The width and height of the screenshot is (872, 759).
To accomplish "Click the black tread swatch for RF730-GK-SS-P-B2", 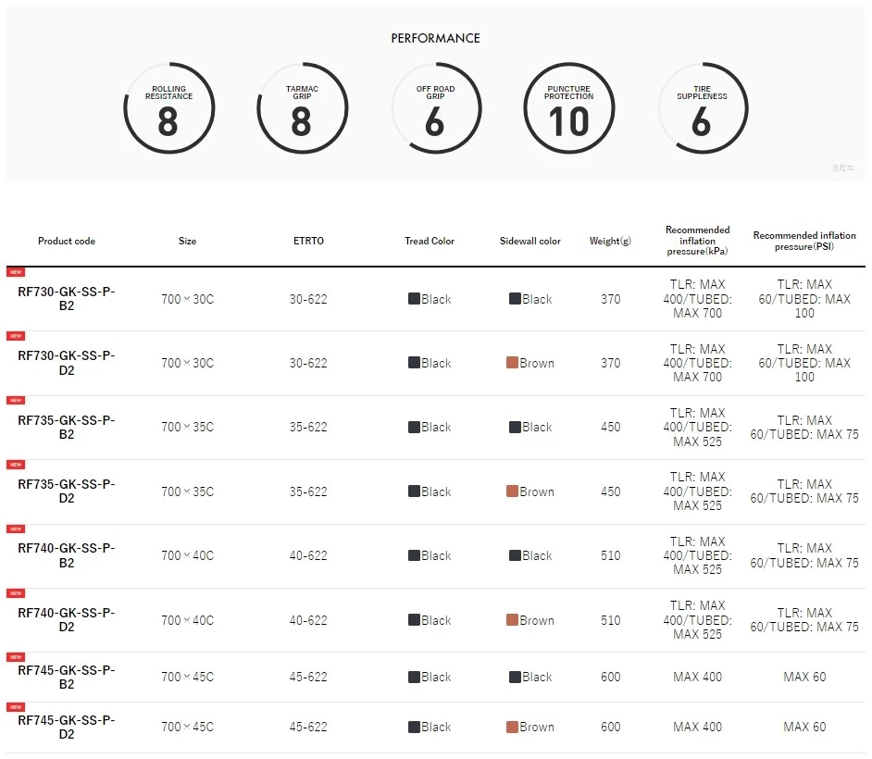I will [x=414, y=299].
